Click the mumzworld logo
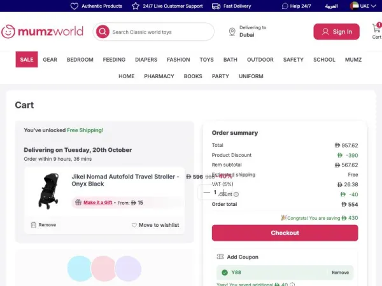Image resolution: width=382 pixels, height=286 pixels. tap(43, 31)
